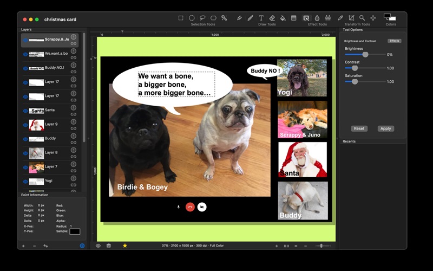The image size is (433, 271).
Task: Select the Position move tool
Action: click(x=373, y=18)
